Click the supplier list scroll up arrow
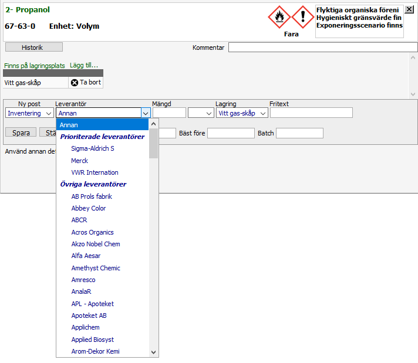The width and height of the screenshot is (418, 363). pyautogui.click(x=153, y=124)
